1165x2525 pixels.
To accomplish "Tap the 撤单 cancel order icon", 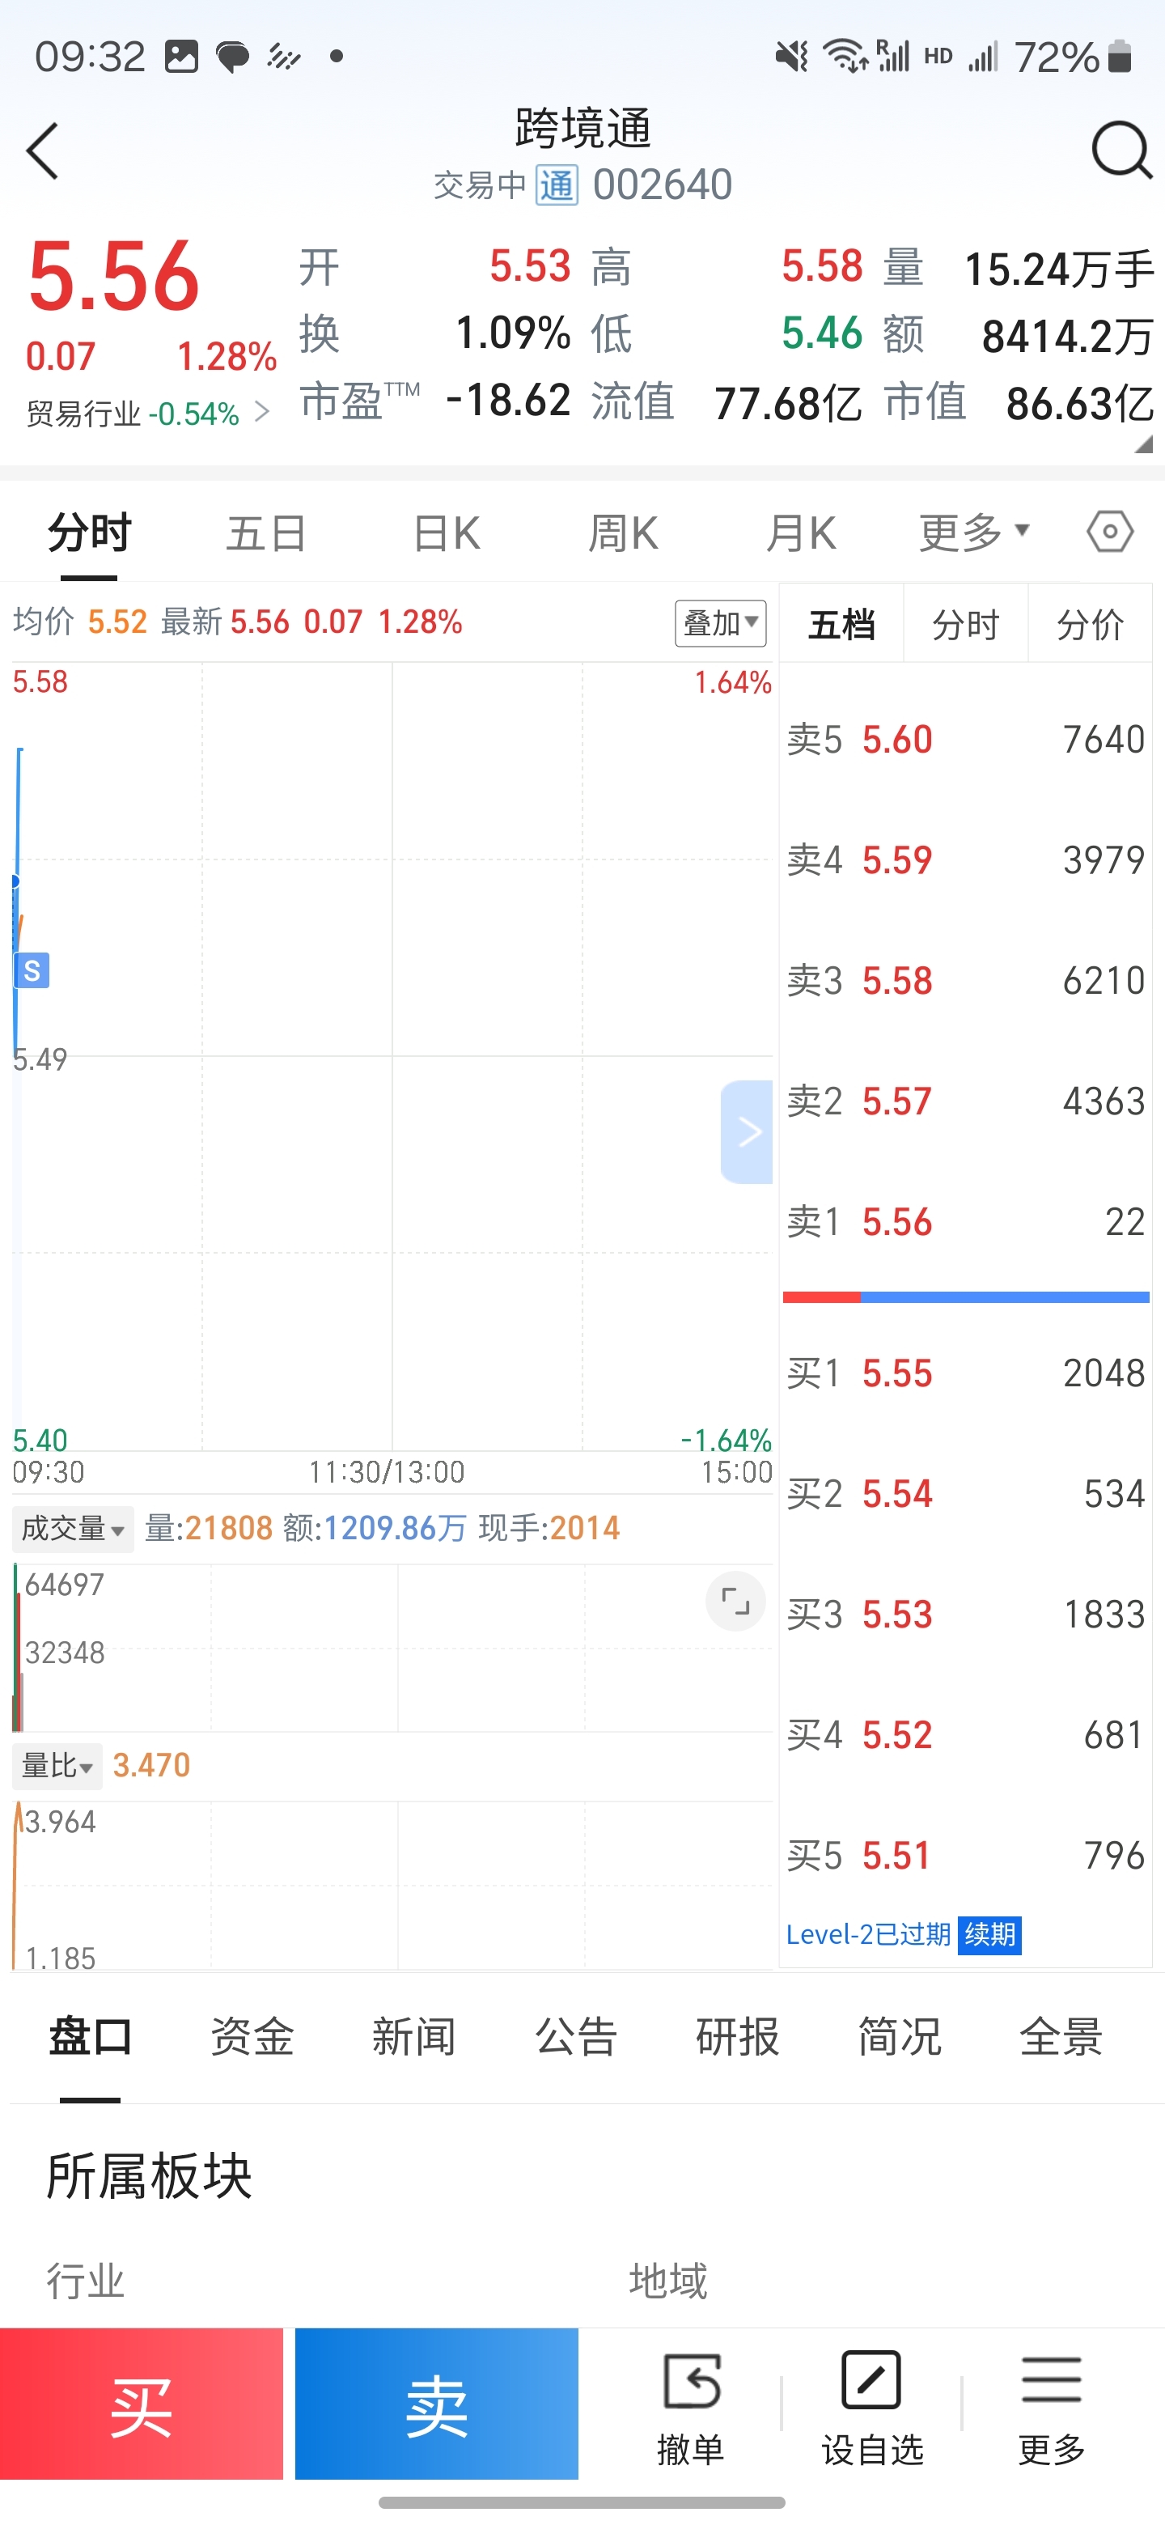I will pos(691,2408).
